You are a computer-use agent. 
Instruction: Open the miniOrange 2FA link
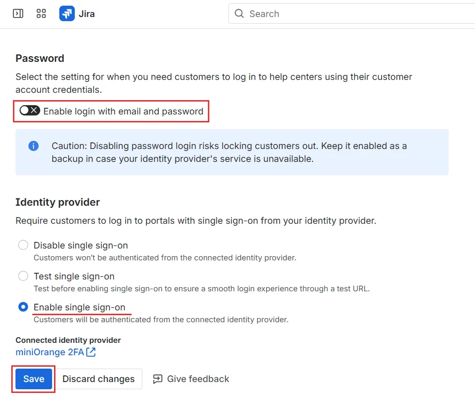(50, 352)
